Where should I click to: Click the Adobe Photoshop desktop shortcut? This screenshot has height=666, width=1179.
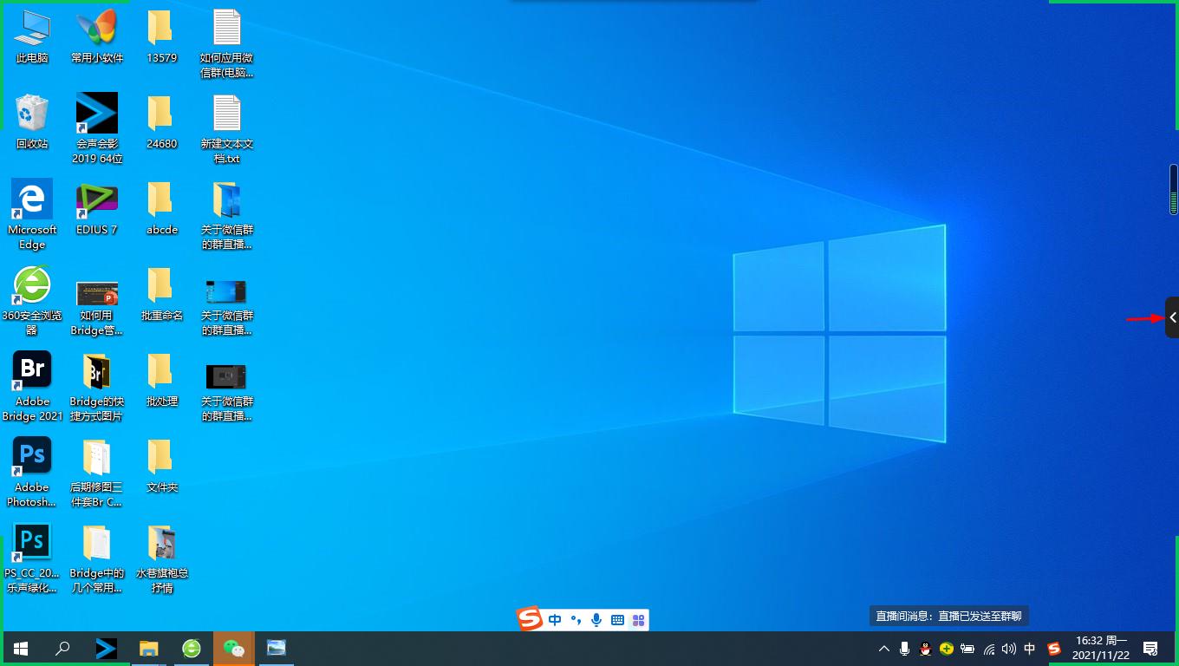(x=32, y=458)
